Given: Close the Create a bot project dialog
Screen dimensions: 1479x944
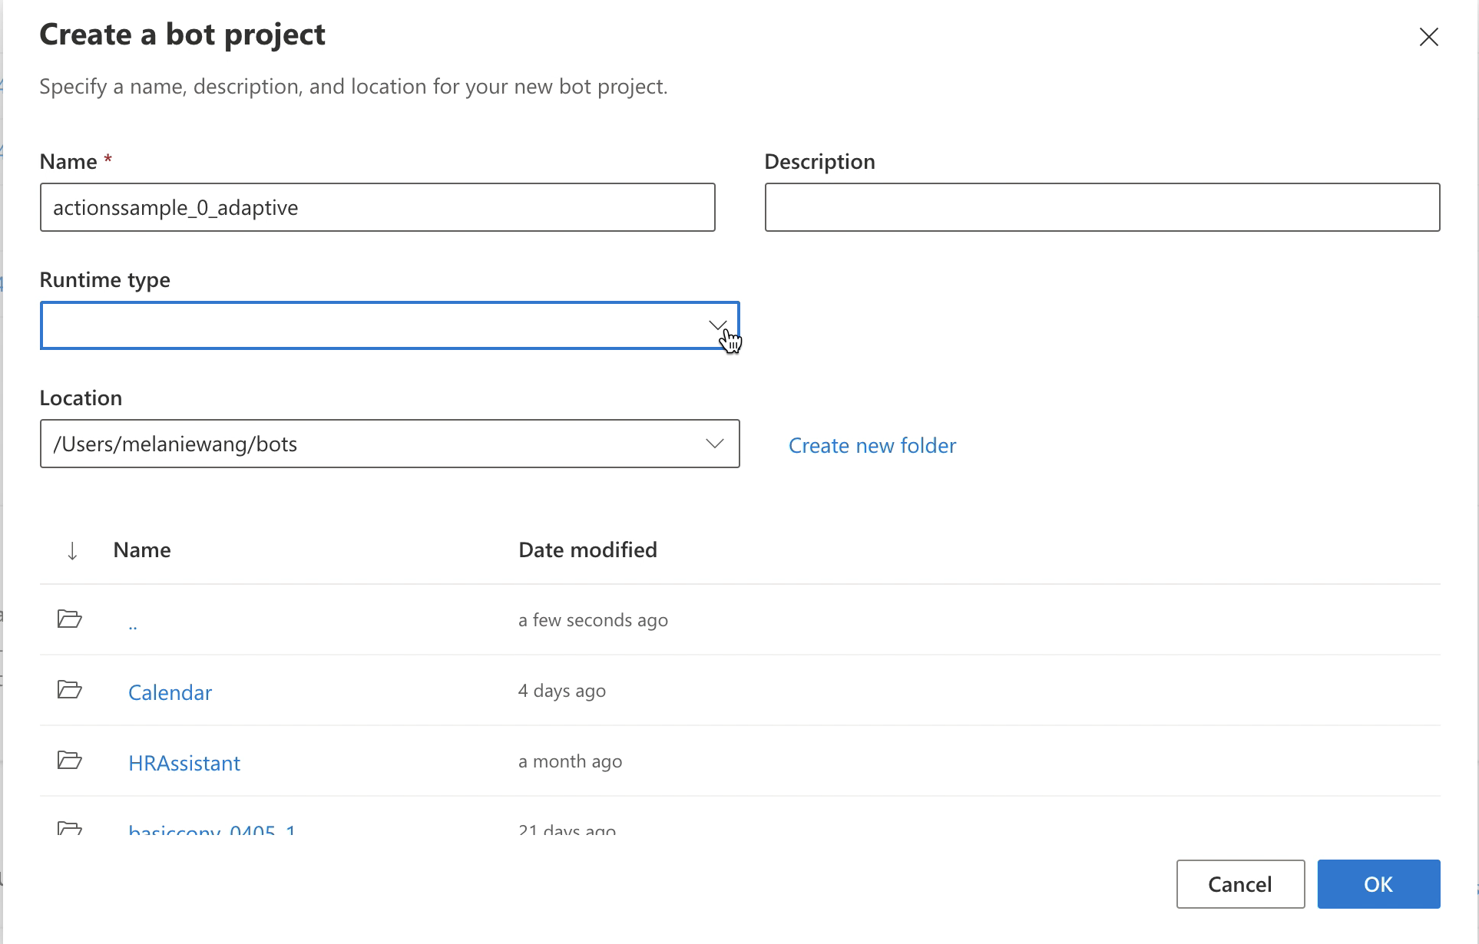Looking at the screenshot, I should point(1428,37).
